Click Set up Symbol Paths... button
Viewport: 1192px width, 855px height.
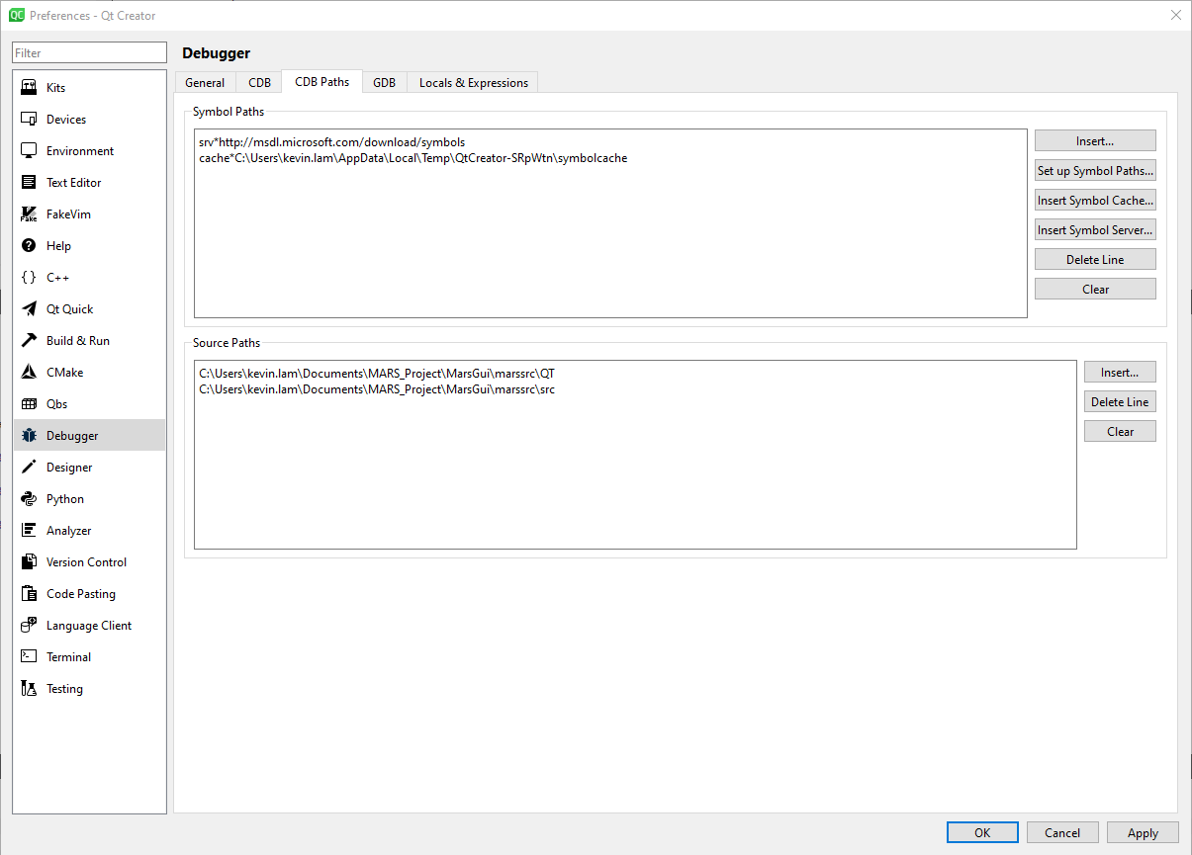(x=1095, y=170)
